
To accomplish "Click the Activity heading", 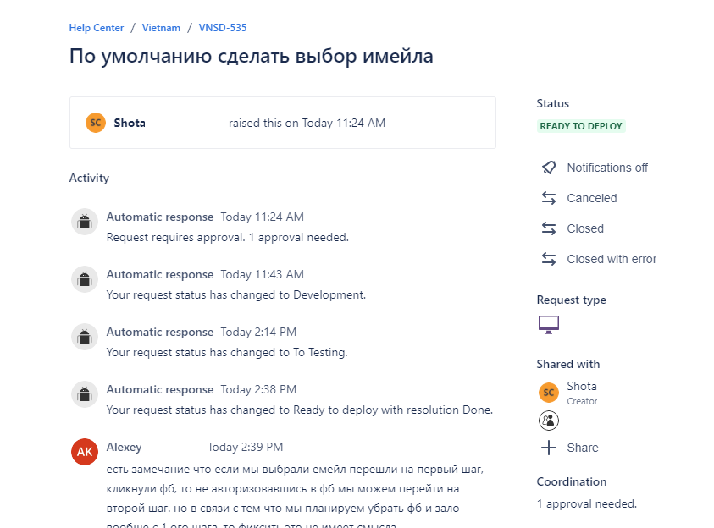I will pyautogui.click(x=89, y=178).
